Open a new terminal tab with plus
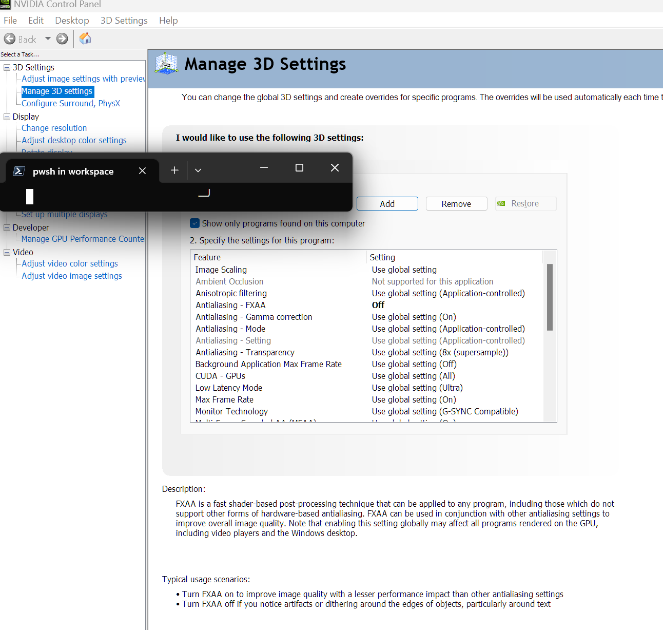 174,170
